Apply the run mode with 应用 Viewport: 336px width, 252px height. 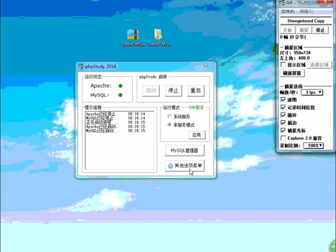197,135
